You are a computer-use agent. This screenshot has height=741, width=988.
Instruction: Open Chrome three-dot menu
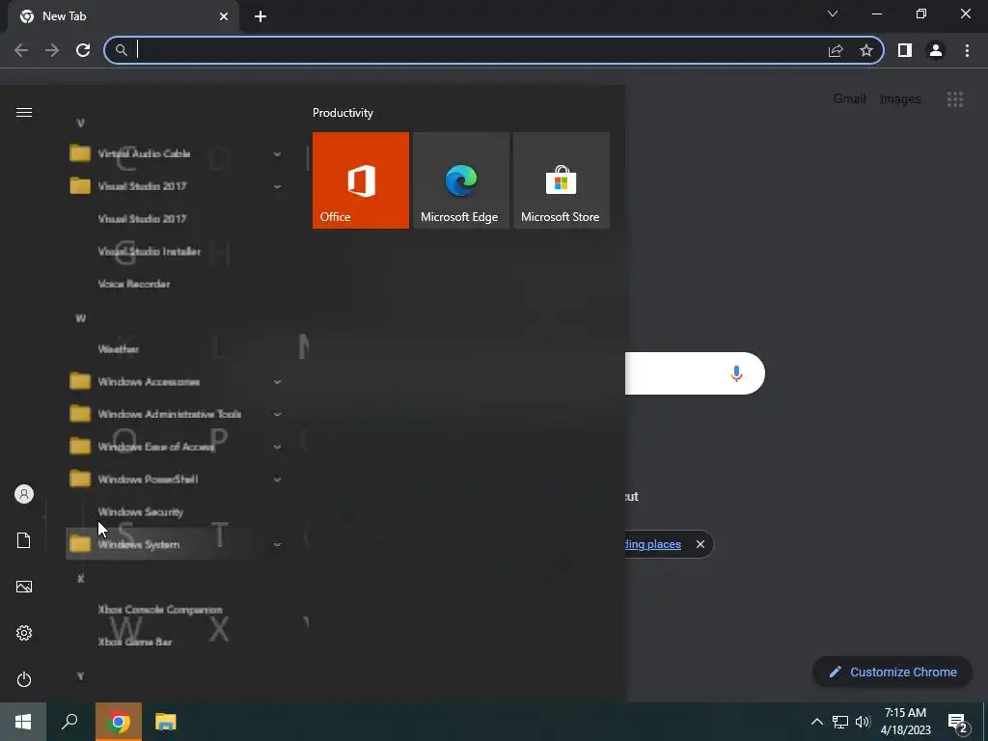tap(967, 50)
